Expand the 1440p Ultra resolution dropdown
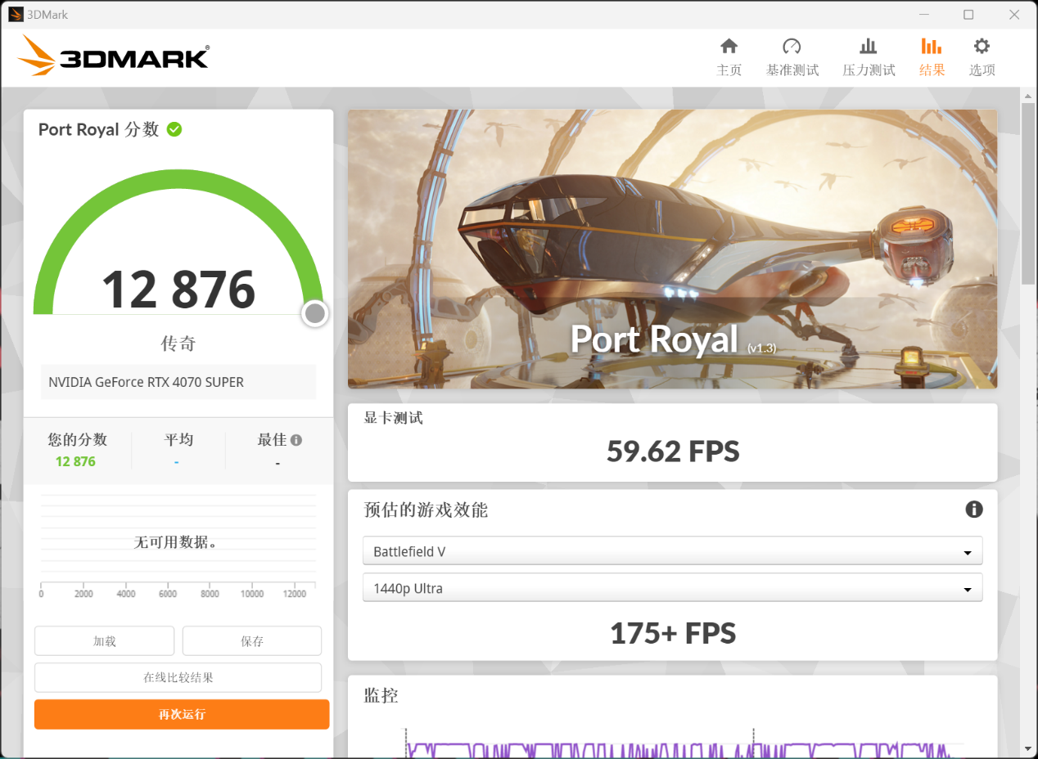Viewport: 1038px width, 759px height. click(672, 588)
